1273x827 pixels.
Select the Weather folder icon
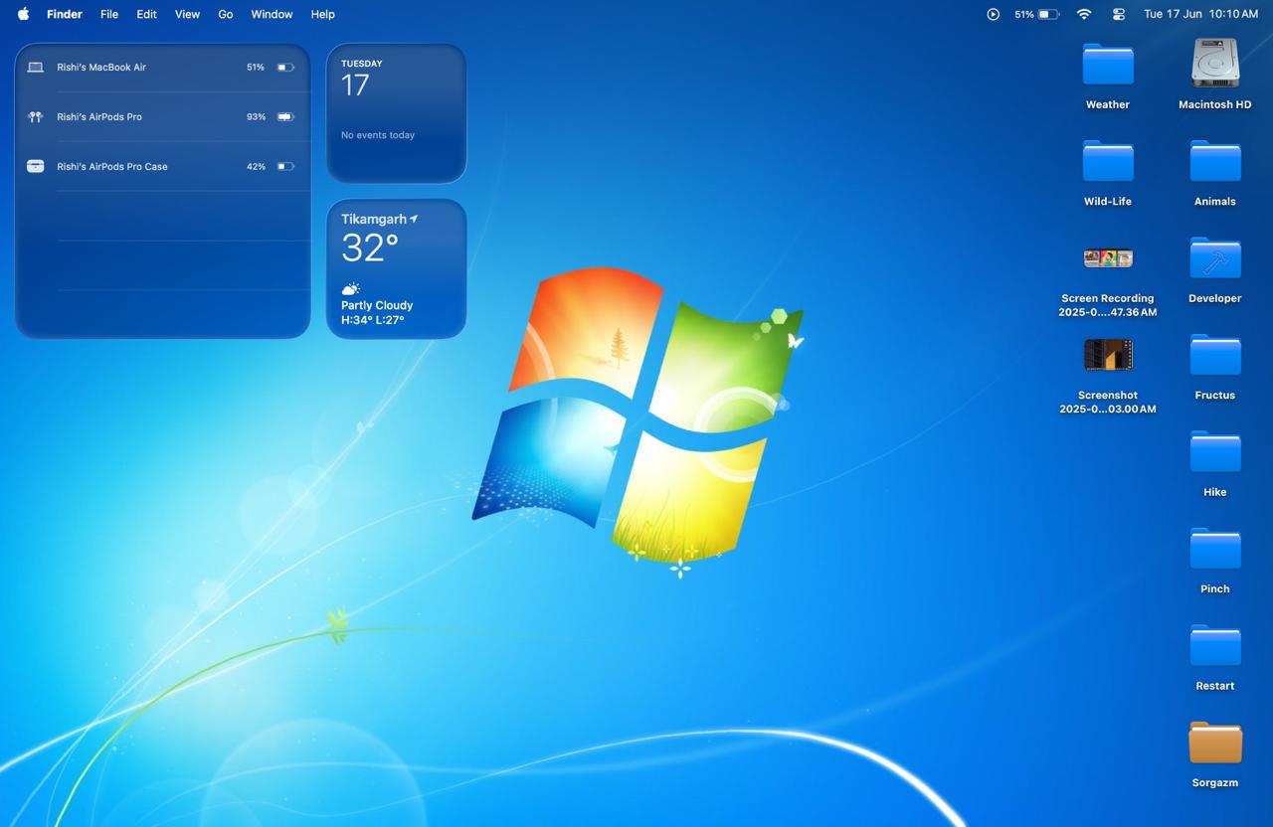pos(1108,65)
